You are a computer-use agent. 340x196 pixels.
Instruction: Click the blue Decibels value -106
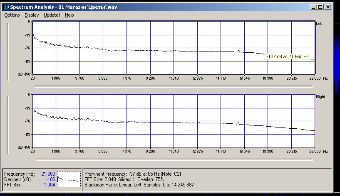tap(50, 179)
